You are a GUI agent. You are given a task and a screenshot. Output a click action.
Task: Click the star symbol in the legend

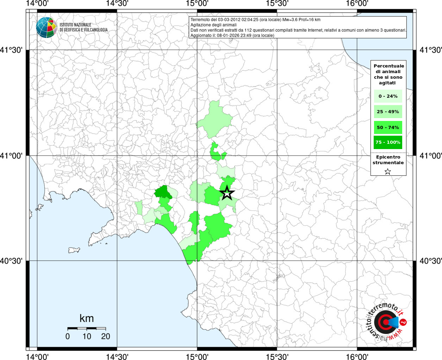pos(387,172)
